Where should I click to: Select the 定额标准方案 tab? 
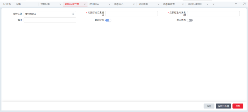tap(72, 4)
